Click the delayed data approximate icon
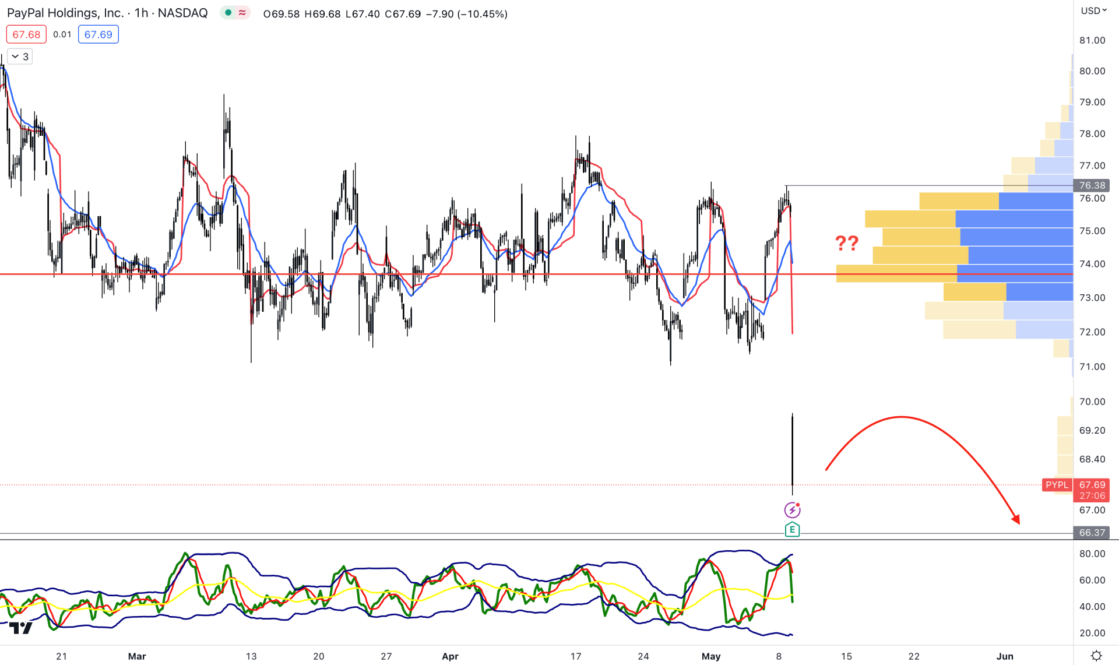 click(242, 13)
